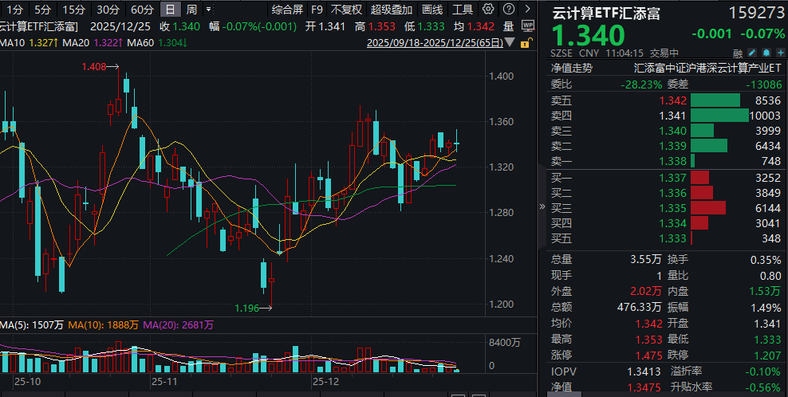Click the WP icon beside the 量 label

[528, 26]
